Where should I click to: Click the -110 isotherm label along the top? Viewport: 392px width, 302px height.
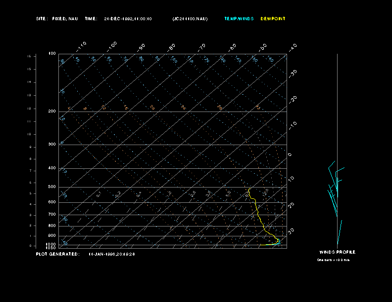(81, 46)
